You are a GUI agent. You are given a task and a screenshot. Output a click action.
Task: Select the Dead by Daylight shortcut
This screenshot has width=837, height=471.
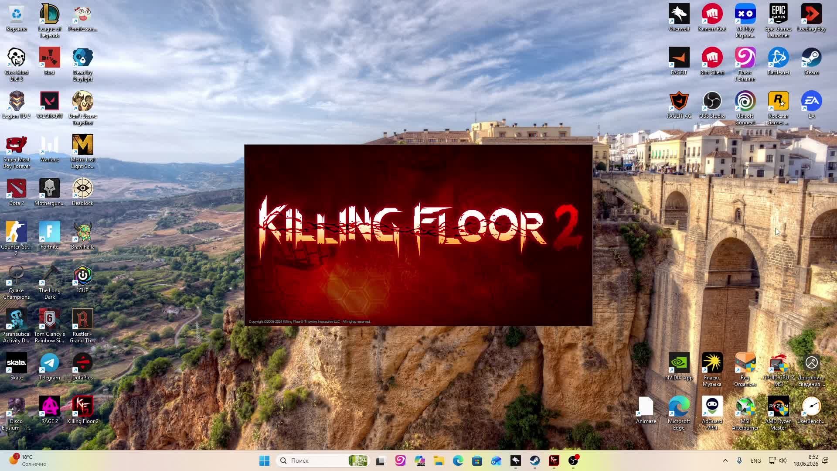click(82, 64)
